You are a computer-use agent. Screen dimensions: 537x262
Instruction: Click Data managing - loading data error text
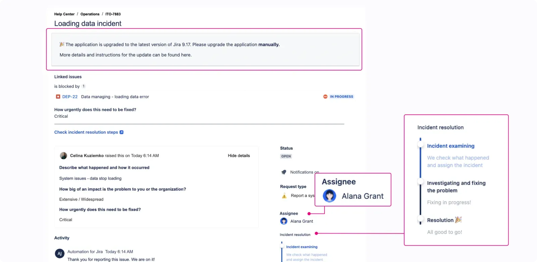point(115,97)
